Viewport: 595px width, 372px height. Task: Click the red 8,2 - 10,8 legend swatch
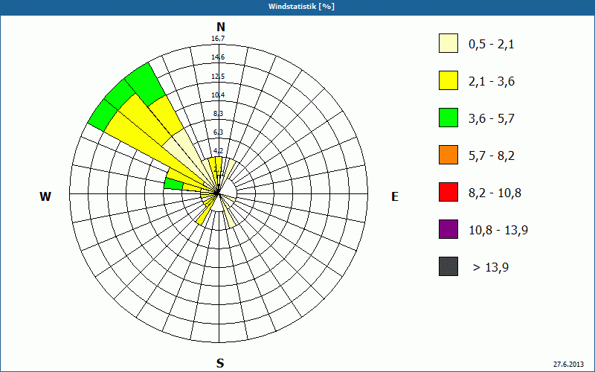[x=448, y=192]
